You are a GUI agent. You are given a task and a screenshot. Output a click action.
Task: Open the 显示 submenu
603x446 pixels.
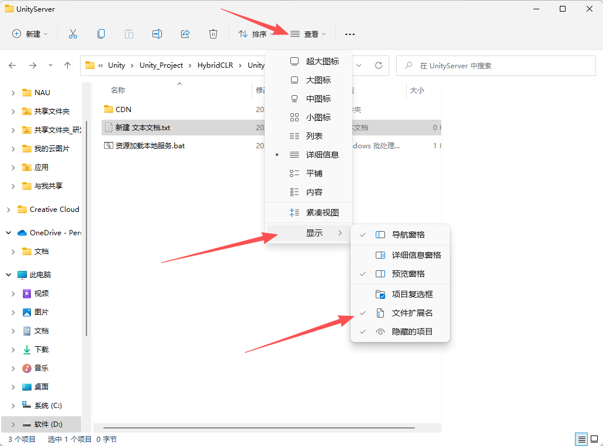pyautogui.click(x=309, y=233)
